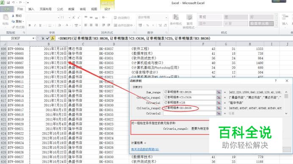Screen dimensions: 293x164
Task: Toggle Underline formatting in the Font group
Action: (x=40, y=25)
